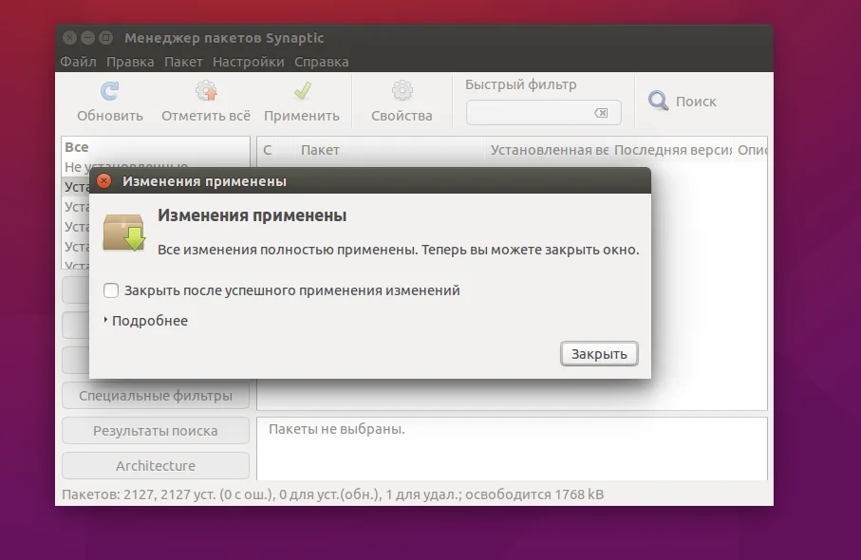
Task: Open the Правка menu
Action: (x=130, y=62)
